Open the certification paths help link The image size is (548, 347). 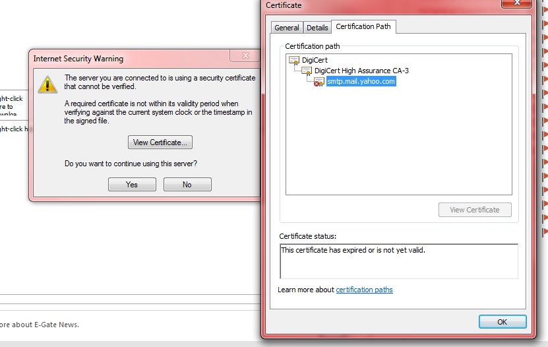tap(364, 290)
